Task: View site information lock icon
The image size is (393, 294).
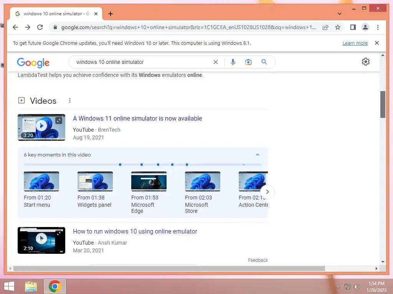Action: click(55, 27)
